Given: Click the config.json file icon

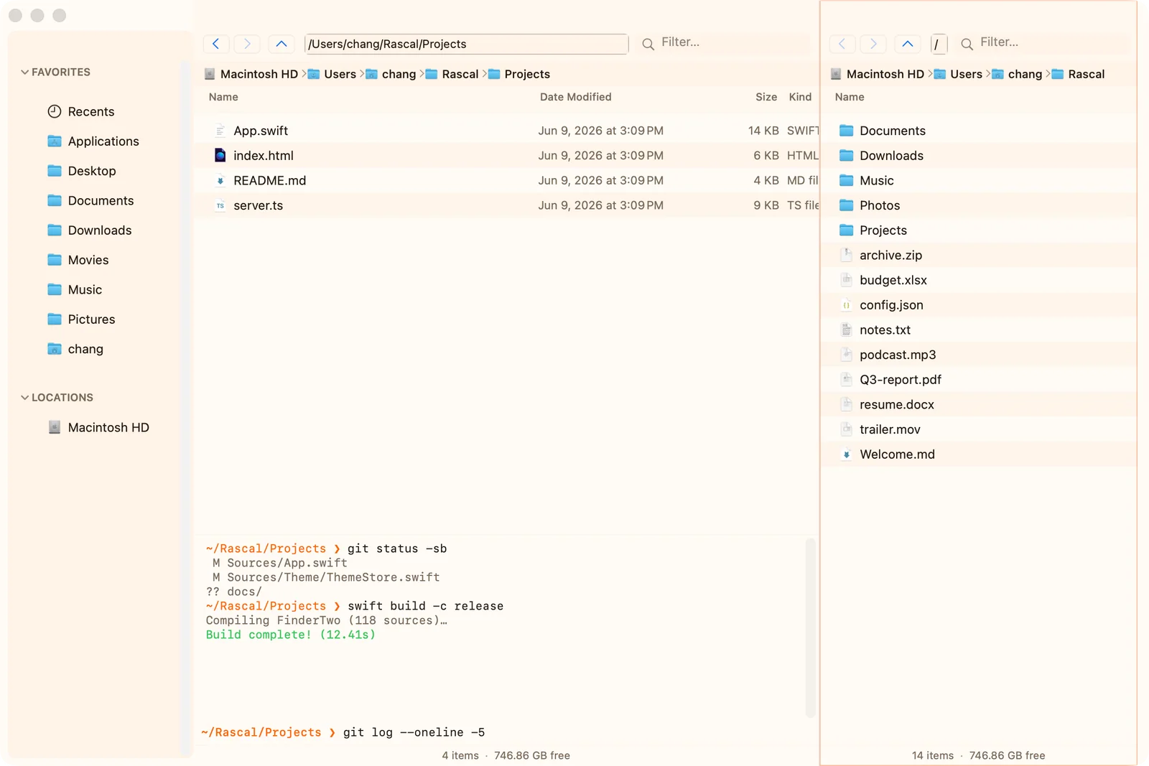Looking at the screenshot, I should (846, 304).
